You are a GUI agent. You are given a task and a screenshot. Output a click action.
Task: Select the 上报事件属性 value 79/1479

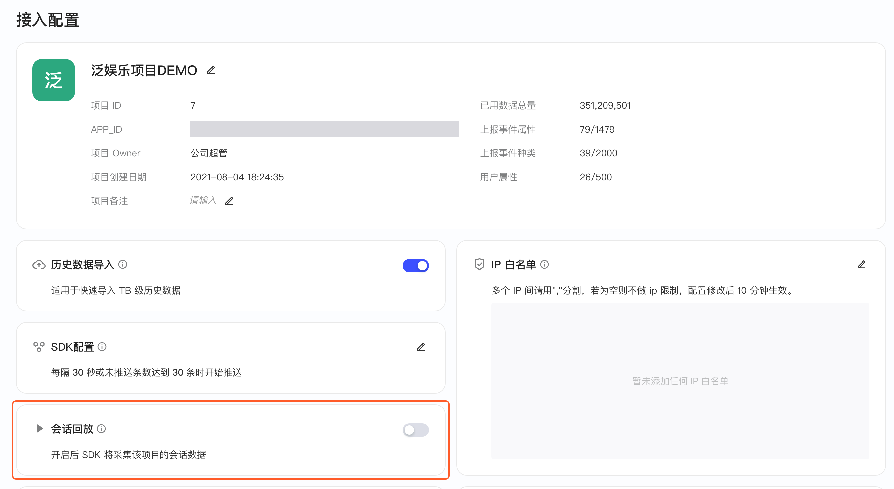[x=597, y=129]
